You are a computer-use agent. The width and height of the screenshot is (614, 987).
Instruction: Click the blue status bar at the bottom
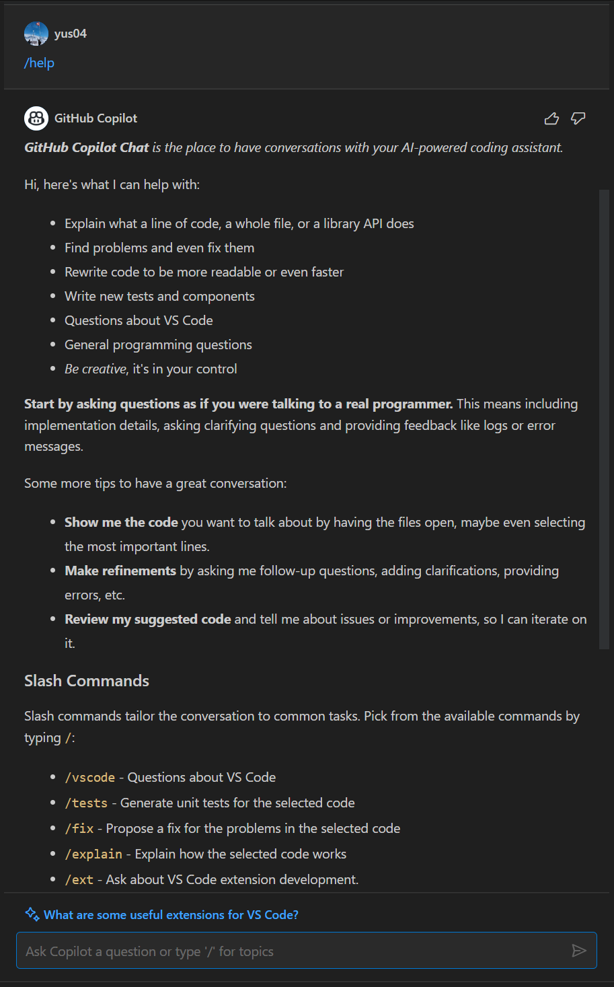(307, 983)
